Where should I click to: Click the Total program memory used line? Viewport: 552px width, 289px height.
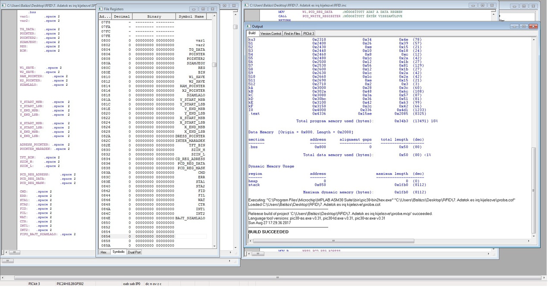367,121
